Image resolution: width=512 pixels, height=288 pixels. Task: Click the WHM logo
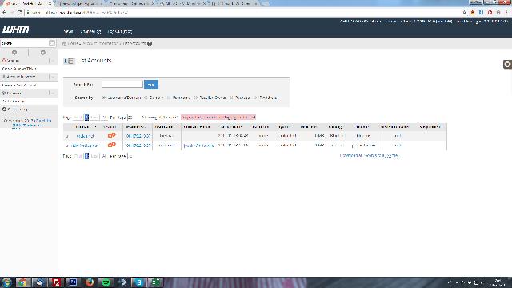pyautogui.click(x=16, y=30)
